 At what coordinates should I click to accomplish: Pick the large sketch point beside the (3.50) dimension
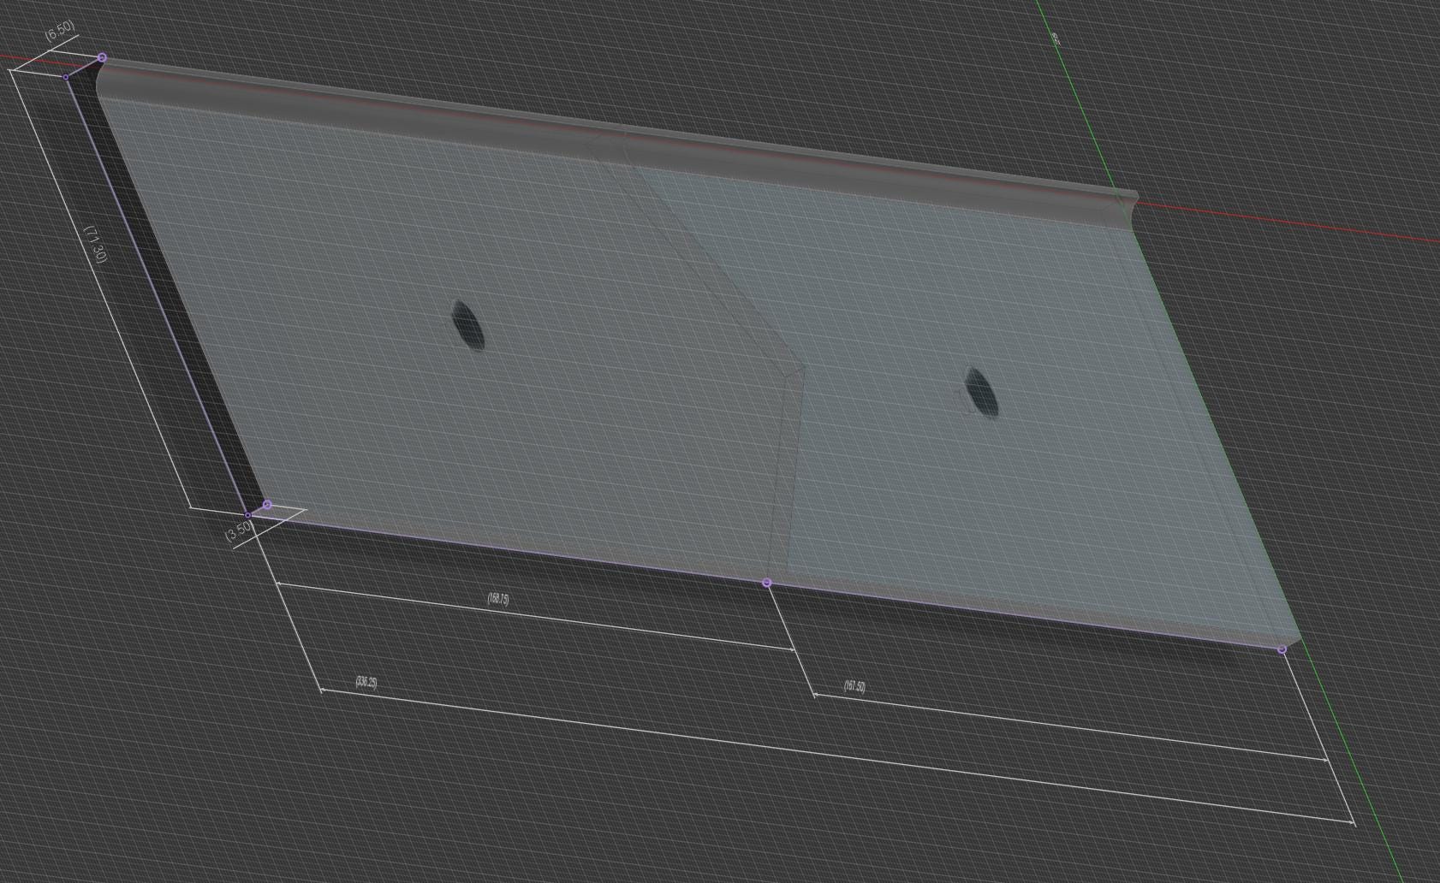pos(267,505)
